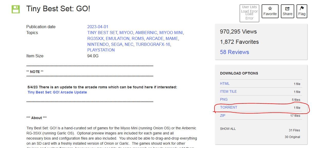Download the HTML file option
This screenshot has height=148, width=335.
[225, 83]
